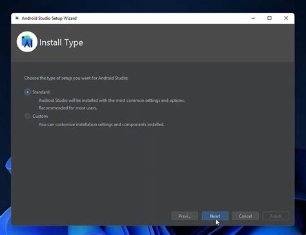Viewport: 306px width, 235px height.
Task: Click the Android Studio logo in header
Action: (27, 42)
